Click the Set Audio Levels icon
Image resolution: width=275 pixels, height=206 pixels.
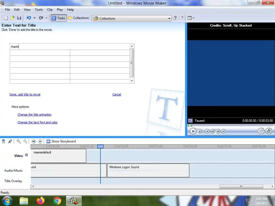pos(3,141)
